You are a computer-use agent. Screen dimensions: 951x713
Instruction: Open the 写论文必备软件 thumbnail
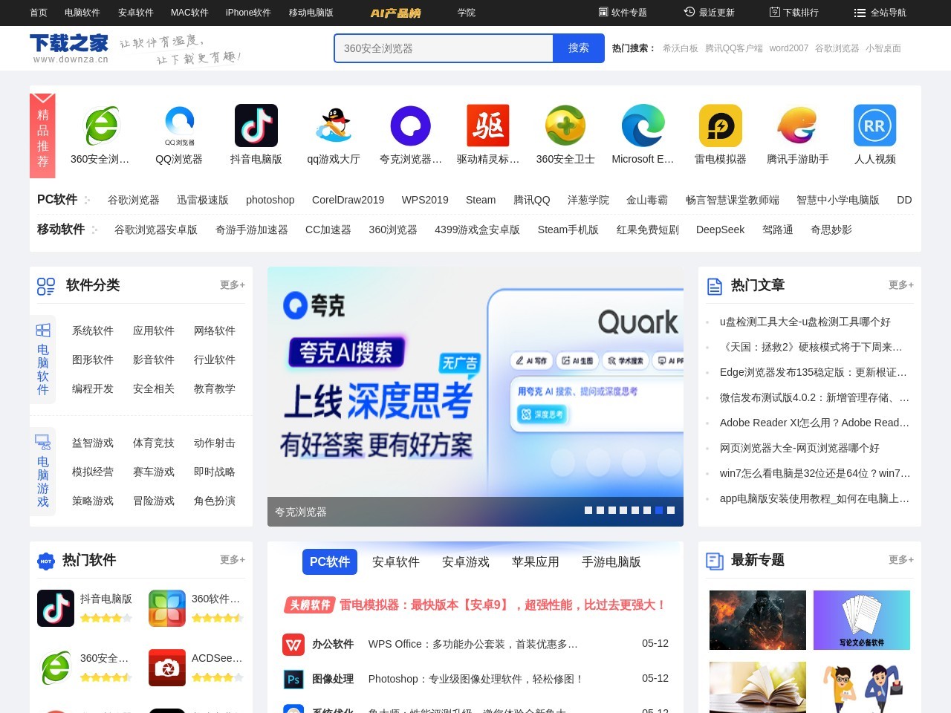(862, 620)
